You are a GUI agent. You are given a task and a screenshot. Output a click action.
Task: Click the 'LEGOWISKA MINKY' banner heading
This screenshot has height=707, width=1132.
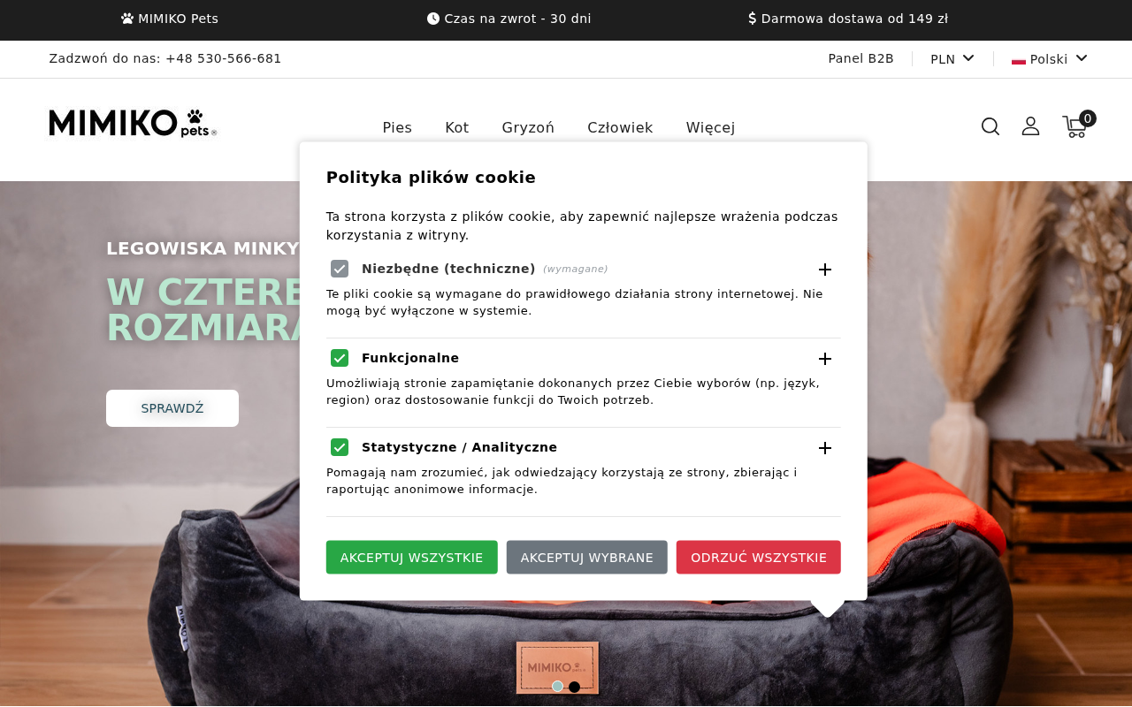[x=203, y=248]
